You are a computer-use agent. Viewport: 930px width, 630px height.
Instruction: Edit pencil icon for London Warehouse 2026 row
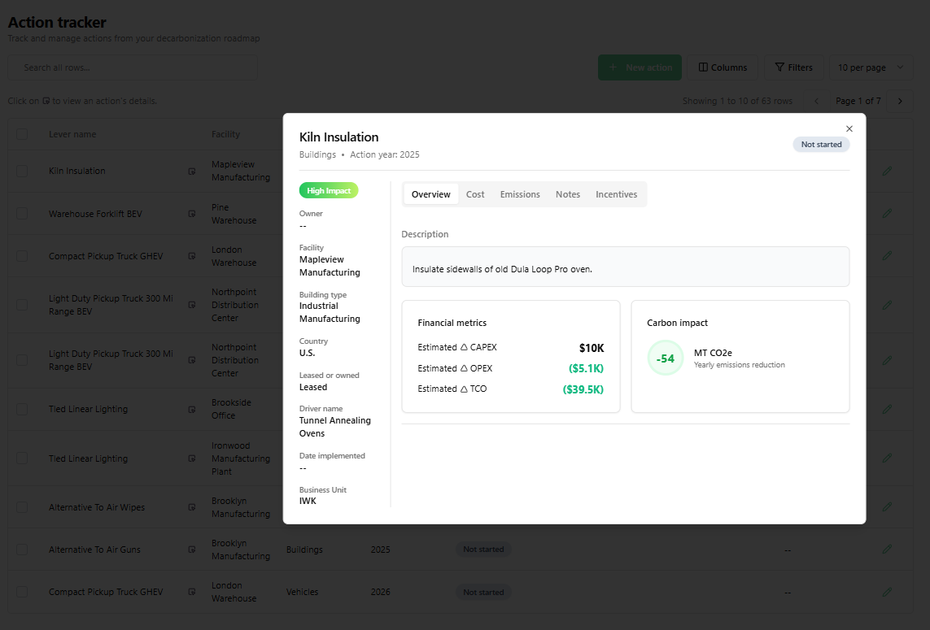[887, 592]
